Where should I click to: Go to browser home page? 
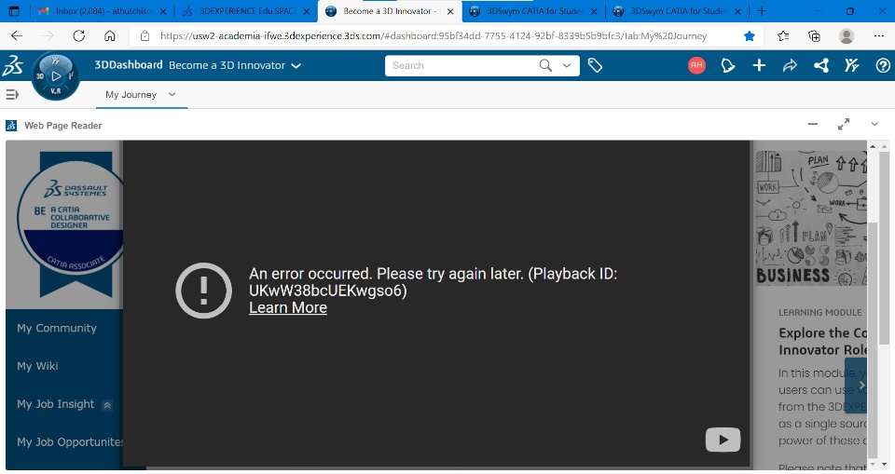(x=110, y=36)
